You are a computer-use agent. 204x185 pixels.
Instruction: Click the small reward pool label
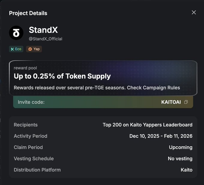tap(25, 68)
